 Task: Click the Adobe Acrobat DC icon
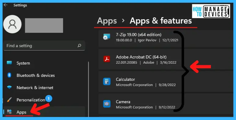(x=107, y=59)
